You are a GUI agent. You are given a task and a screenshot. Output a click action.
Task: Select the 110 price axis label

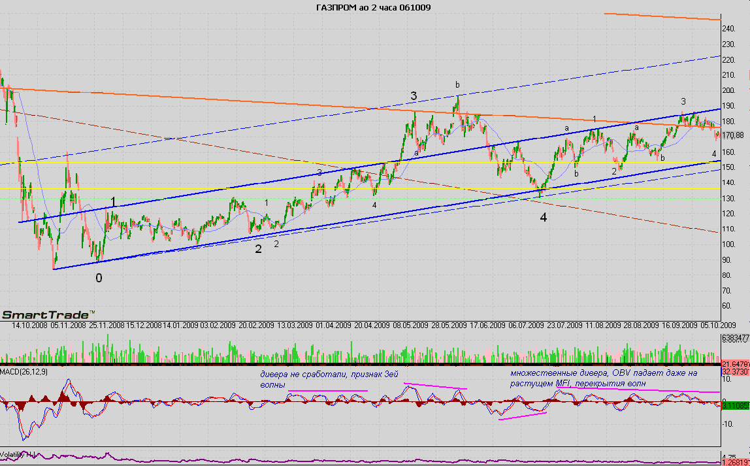(729, 229)
